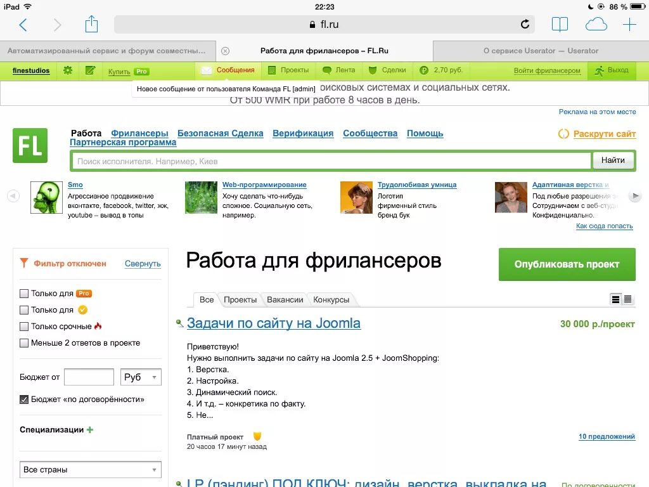
Task: Open Лента in the green bar
Action: point(339,70)
